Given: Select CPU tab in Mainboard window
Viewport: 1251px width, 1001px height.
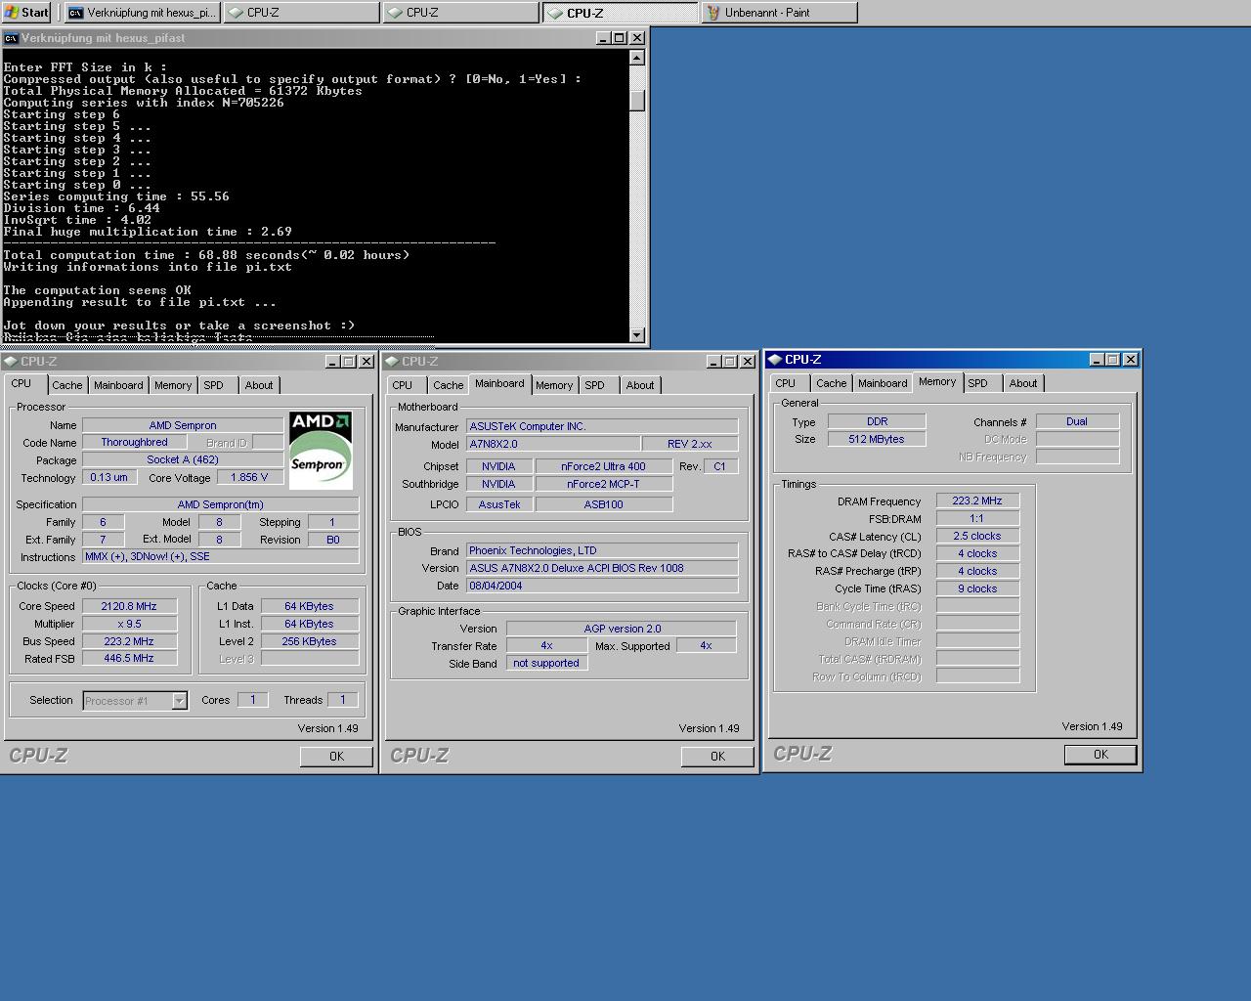Looking at the screenshot, I should click(403, 385).
